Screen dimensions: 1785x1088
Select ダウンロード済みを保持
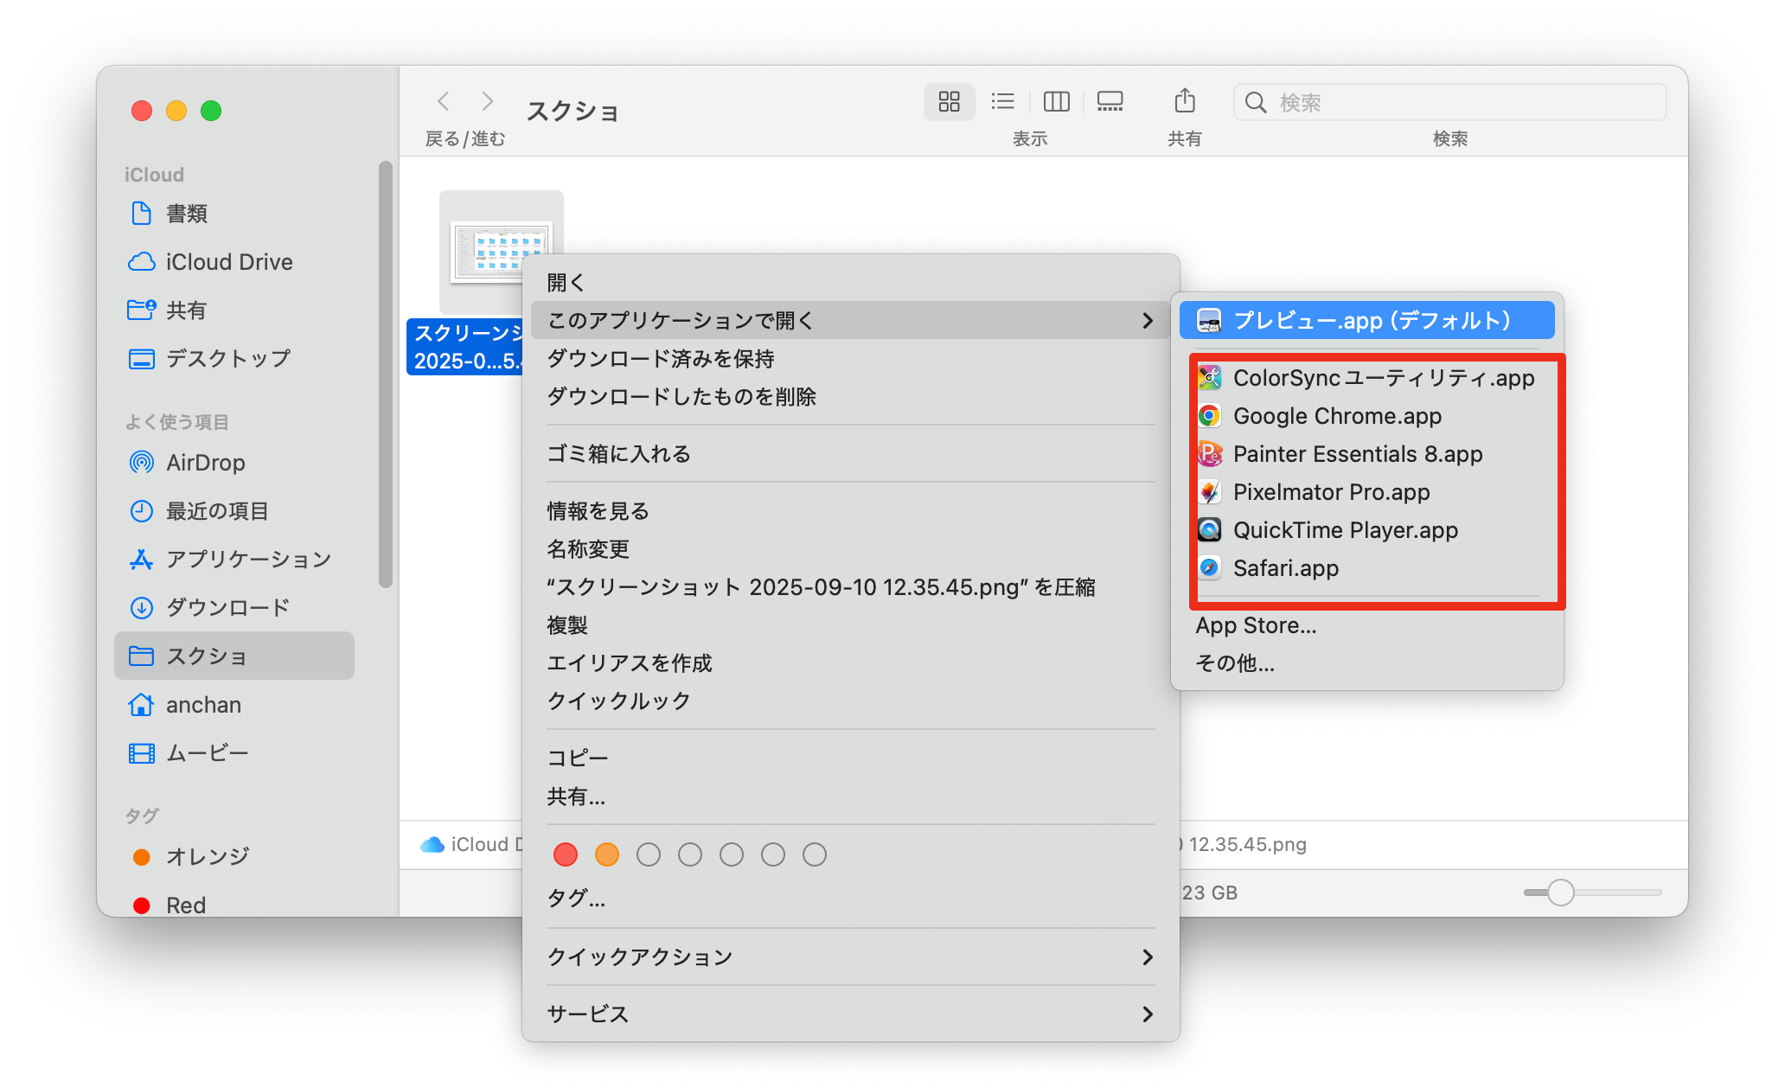pos(851,358)
